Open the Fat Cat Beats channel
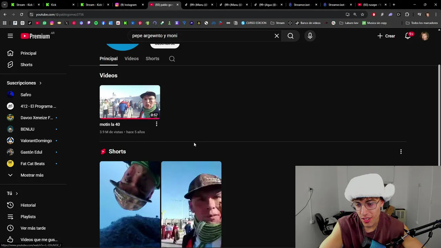This screenshot has height=248, width=441. pos(33,164)
